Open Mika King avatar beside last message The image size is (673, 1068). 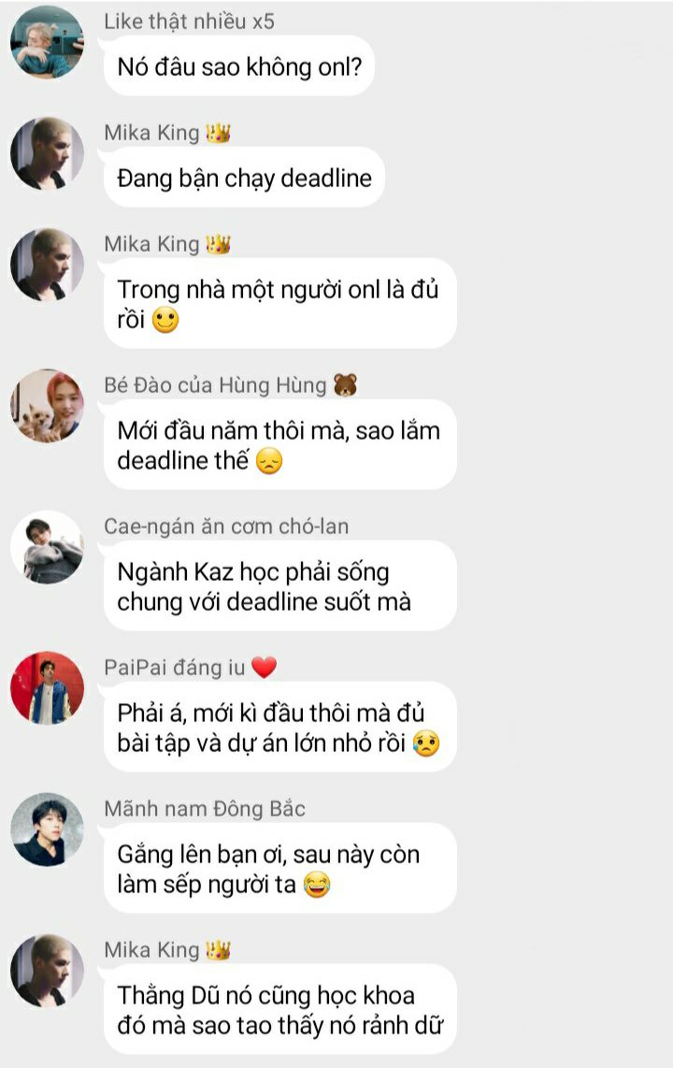pyautogui.click(x=47, y=971)
